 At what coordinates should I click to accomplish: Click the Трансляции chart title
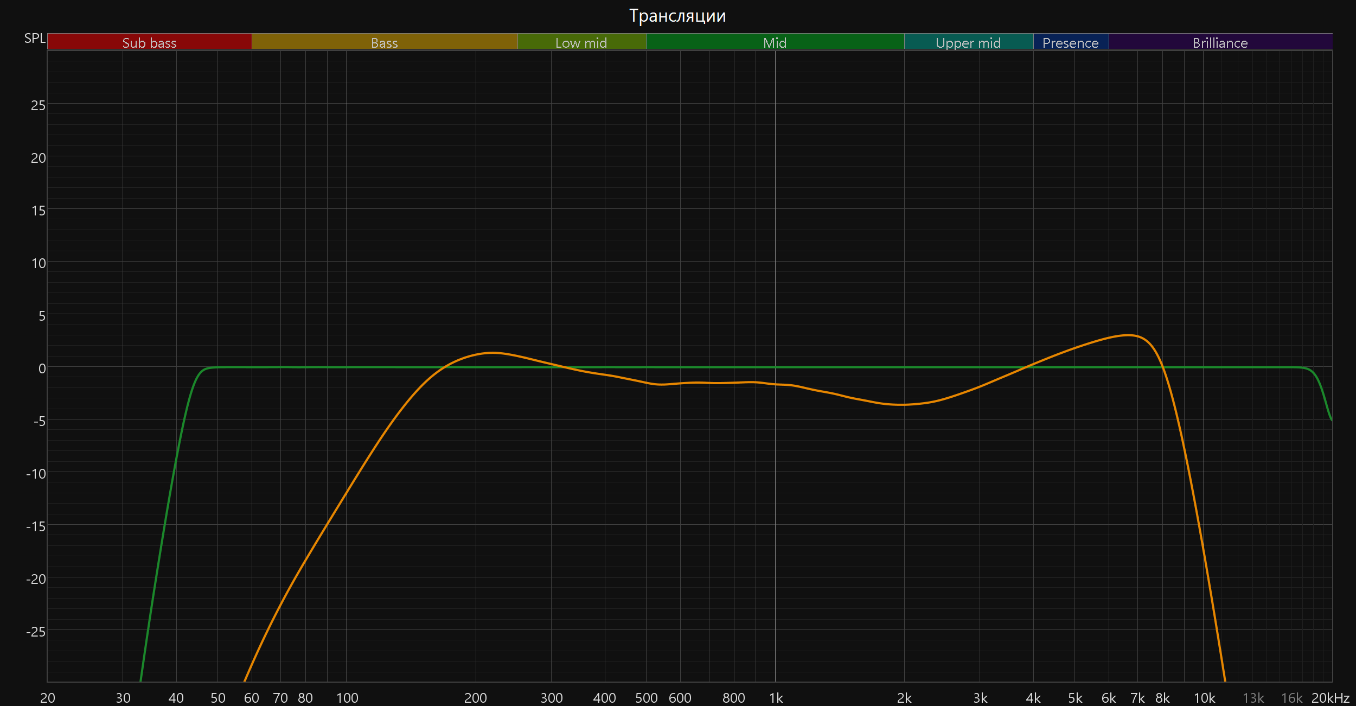(x=677, y=16)
